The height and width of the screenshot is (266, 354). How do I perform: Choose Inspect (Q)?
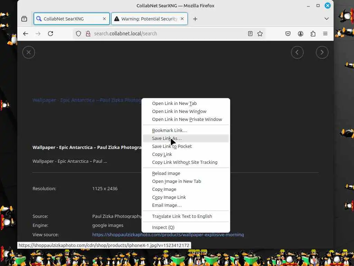click(186, 227)
